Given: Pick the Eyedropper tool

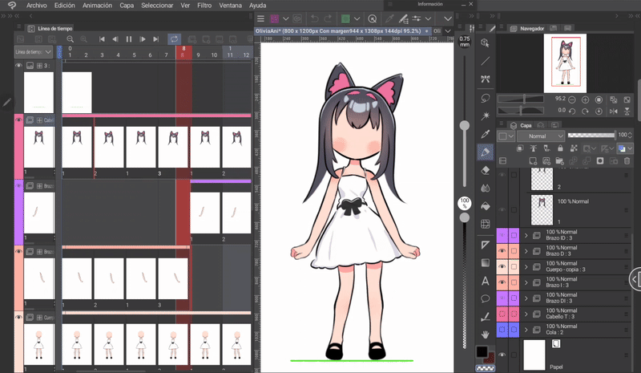Looking at the screenshot, I should [486, 134].
